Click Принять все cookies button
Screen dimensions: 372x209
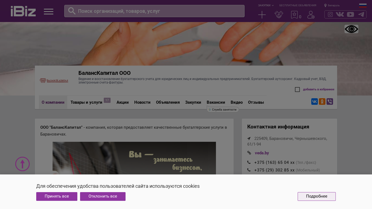click(x=57, y=196)
